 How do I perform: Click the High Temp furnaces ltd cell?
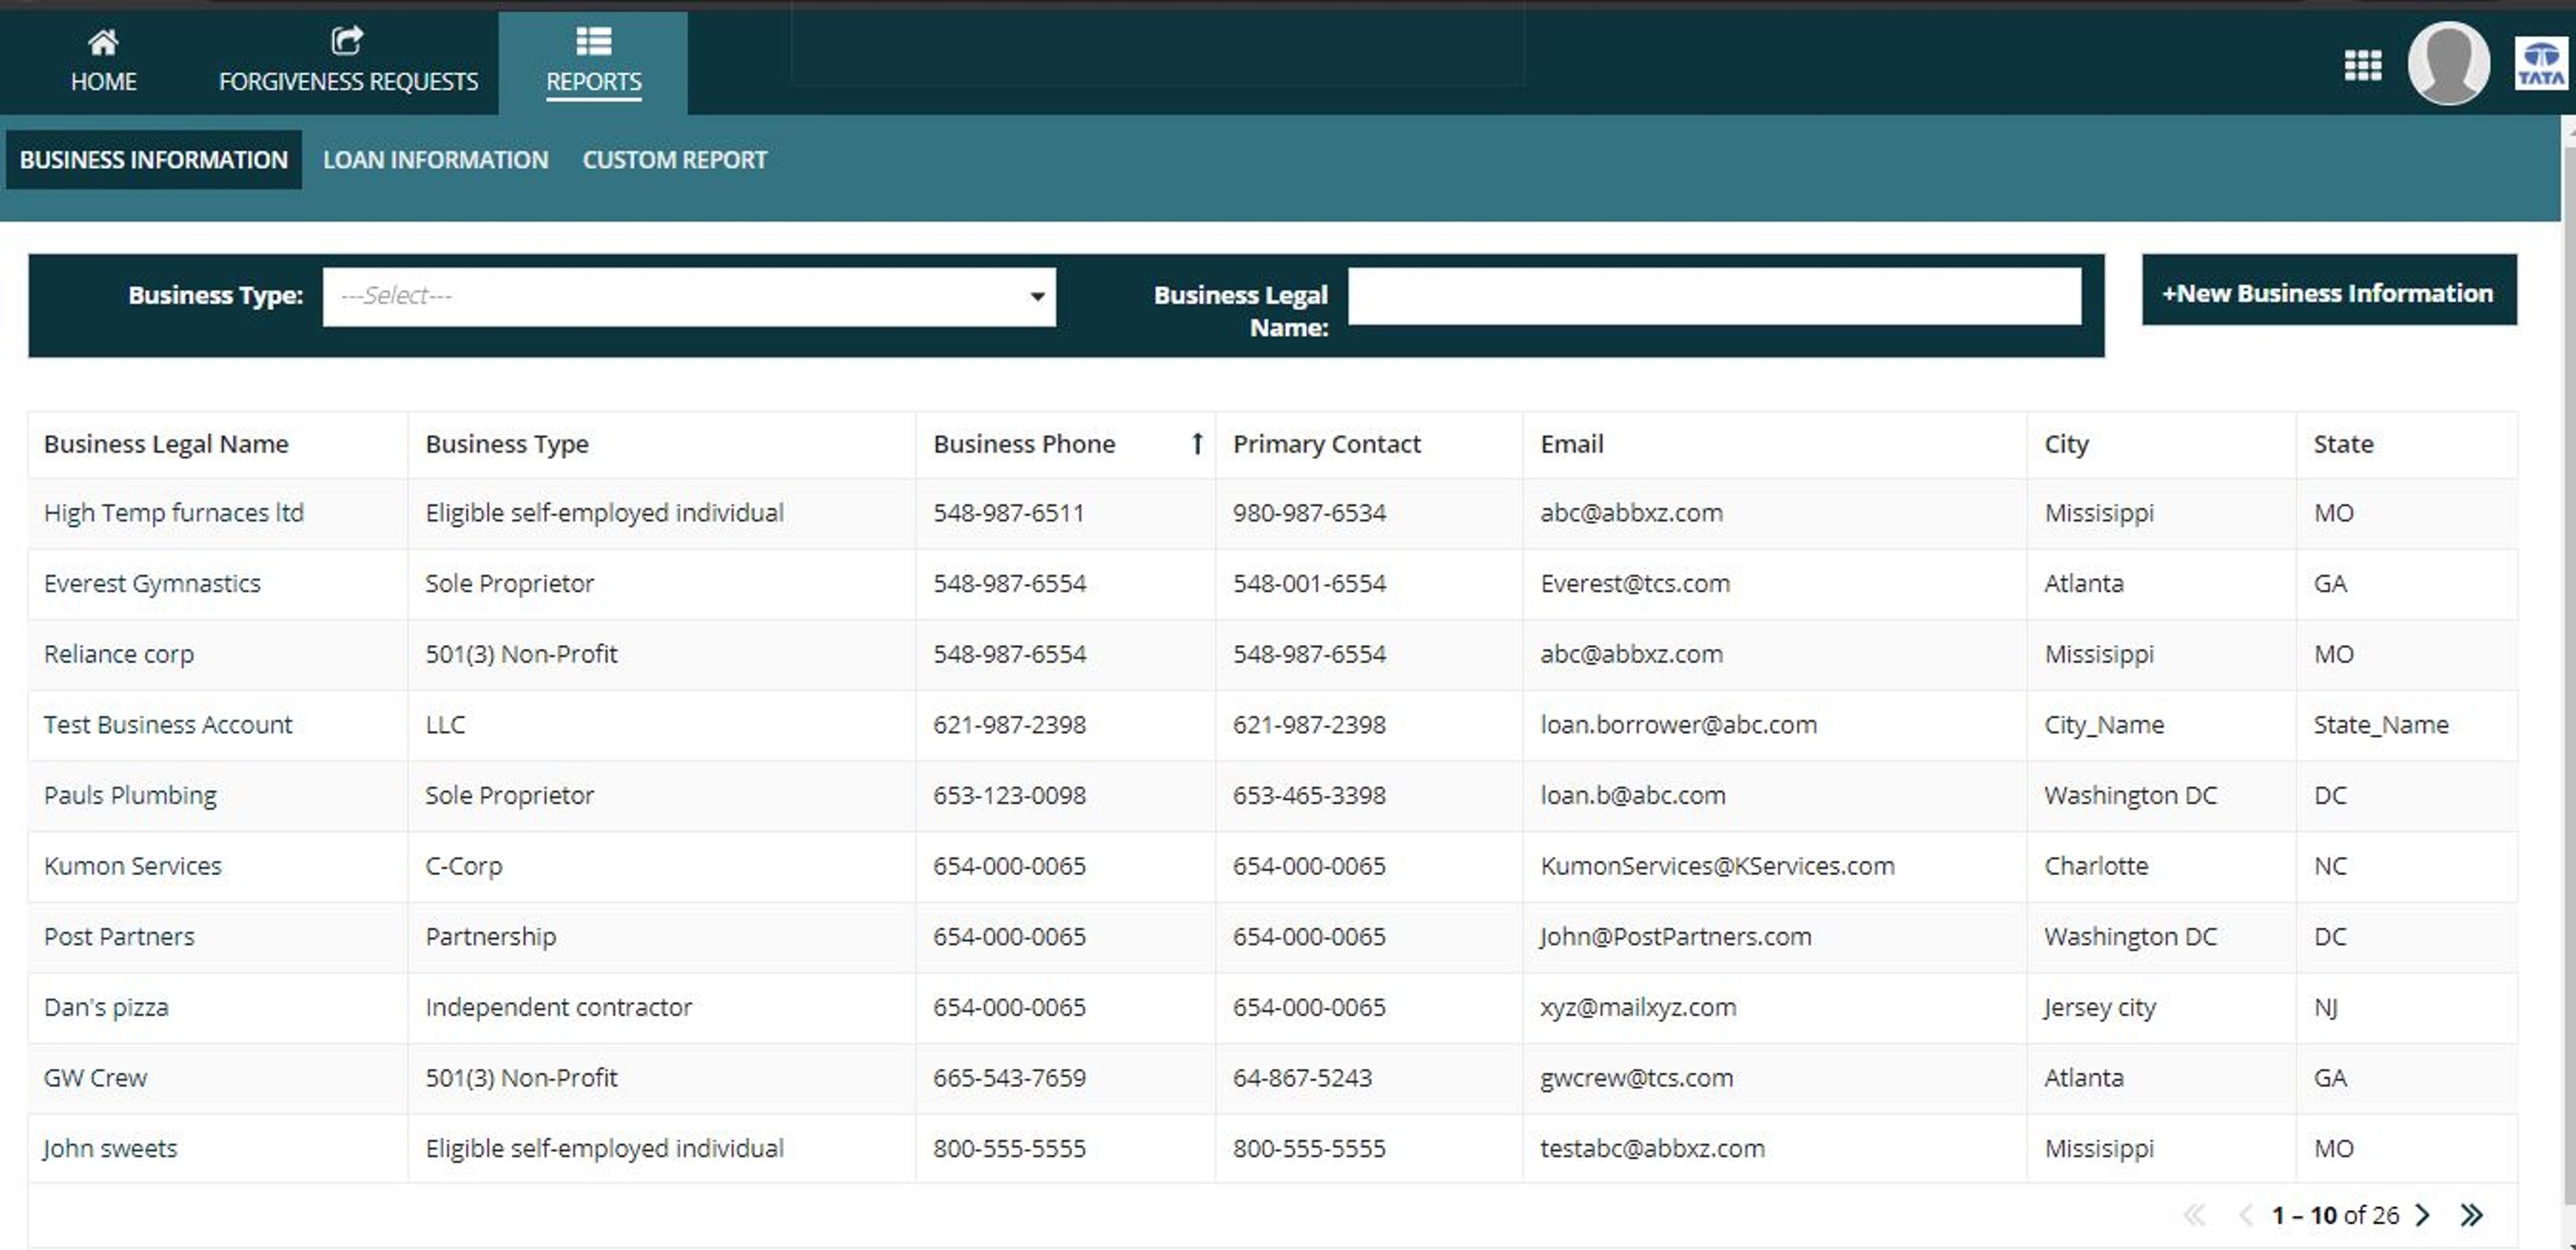pyautogui.click(x=173, y=513)
